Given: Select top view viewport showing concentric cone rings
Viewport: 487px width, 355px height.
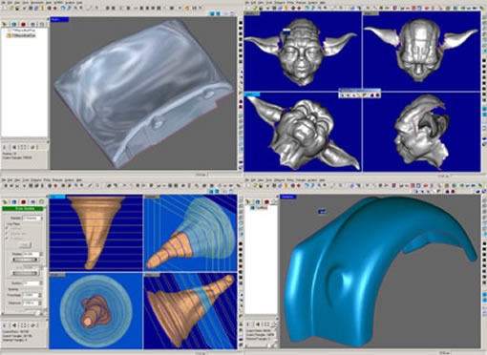Looking at the screenshot, I should pos(95,310).
